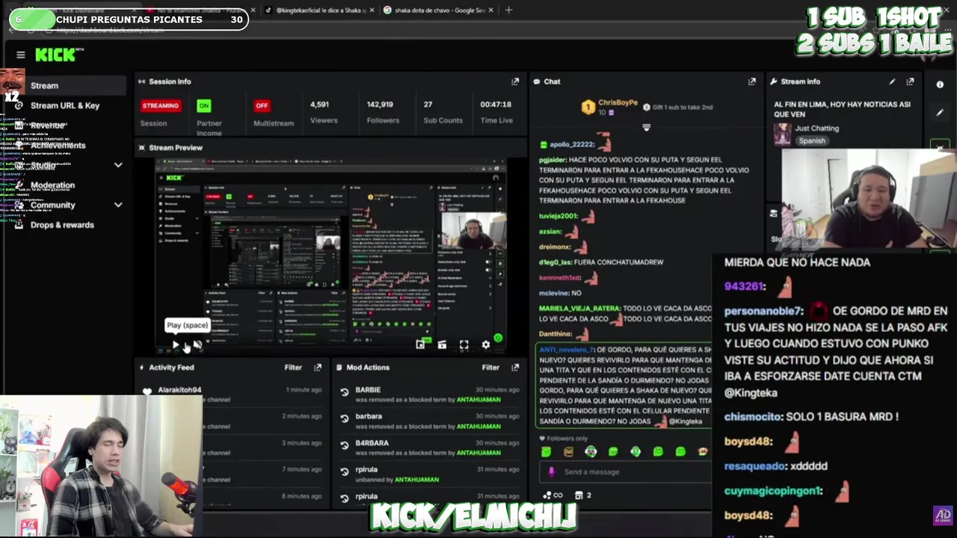Click username dreimonx in chat
Viewport: 957px width, 538px height.
[555, 247]
